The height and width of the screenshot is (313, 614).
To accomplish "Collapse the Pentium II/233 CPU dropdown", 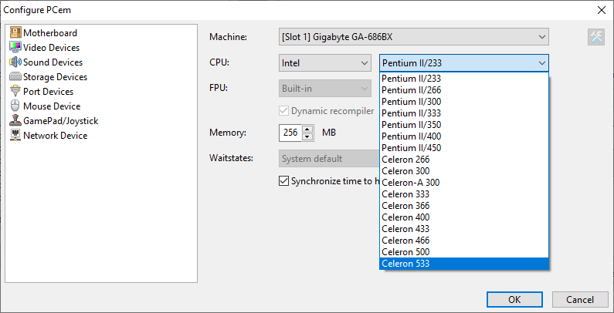I will click(x=464, y=63).
